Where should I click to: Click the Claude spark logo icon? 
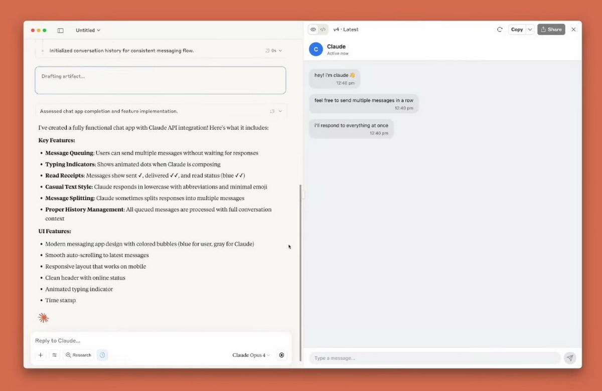click(44, 318)
